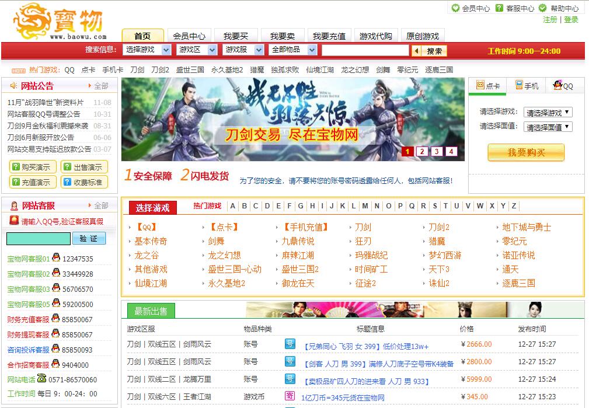Click the speaker icon beside 网站公告
The image size is (589, 408).
pos(13,86)
